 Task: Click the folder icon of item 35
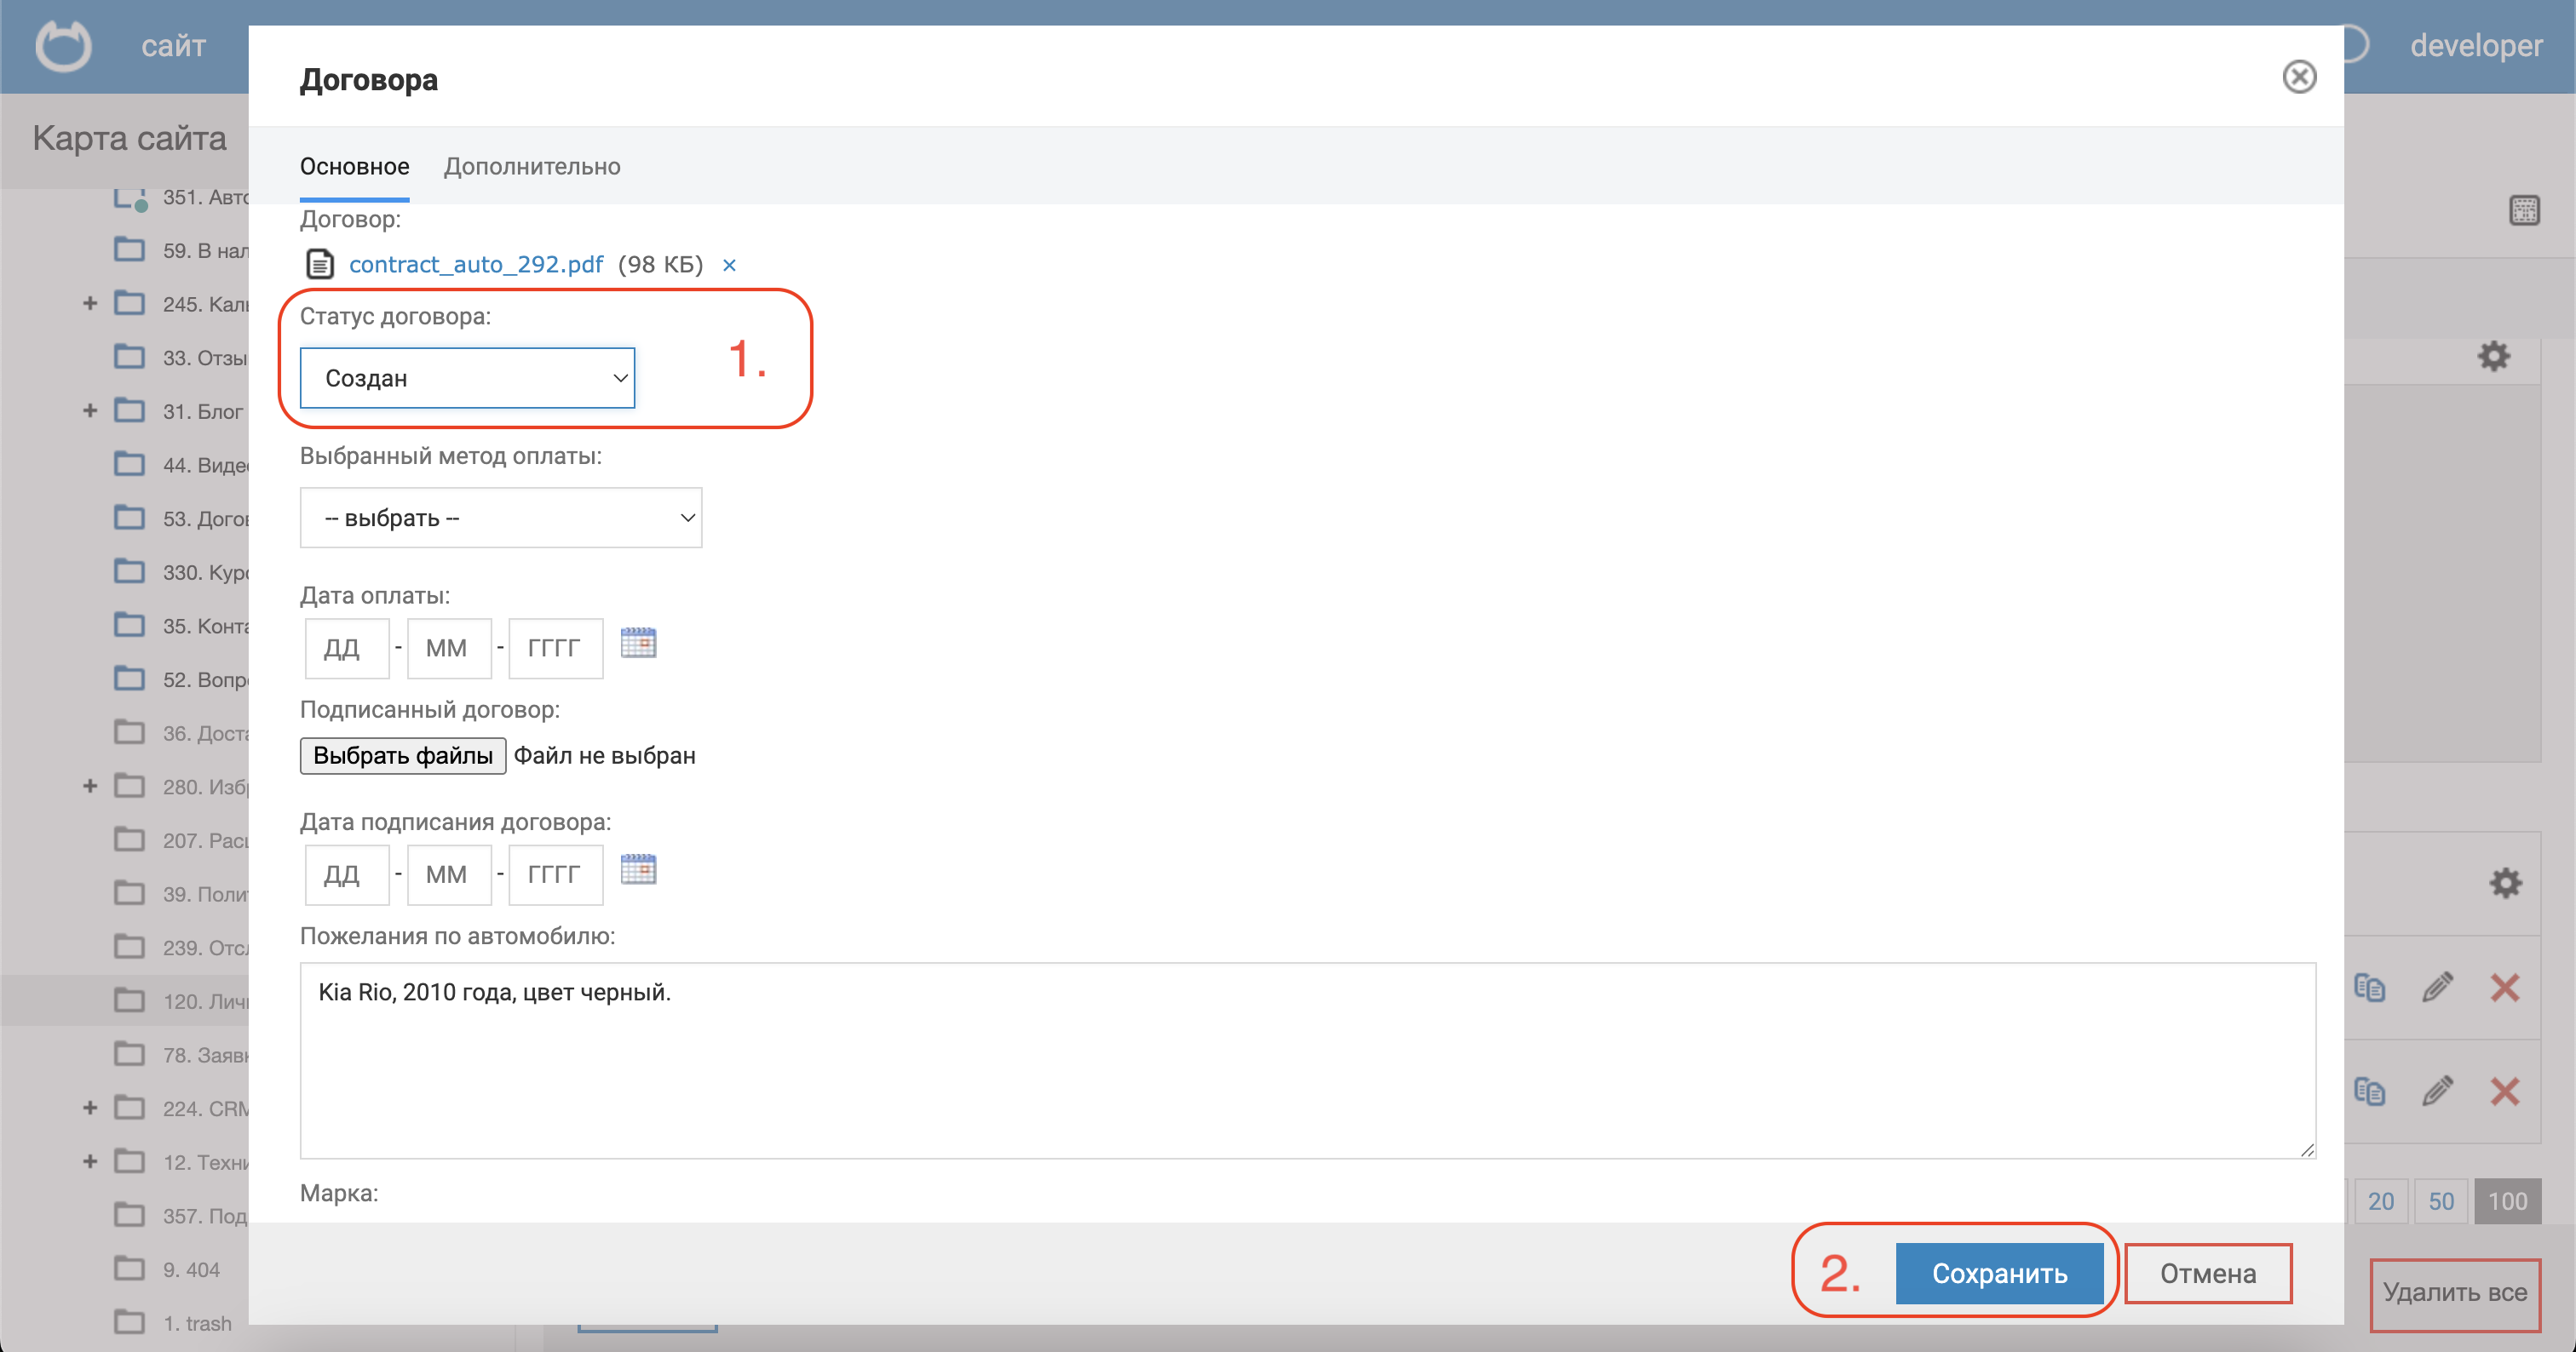[x=129, y=625]
